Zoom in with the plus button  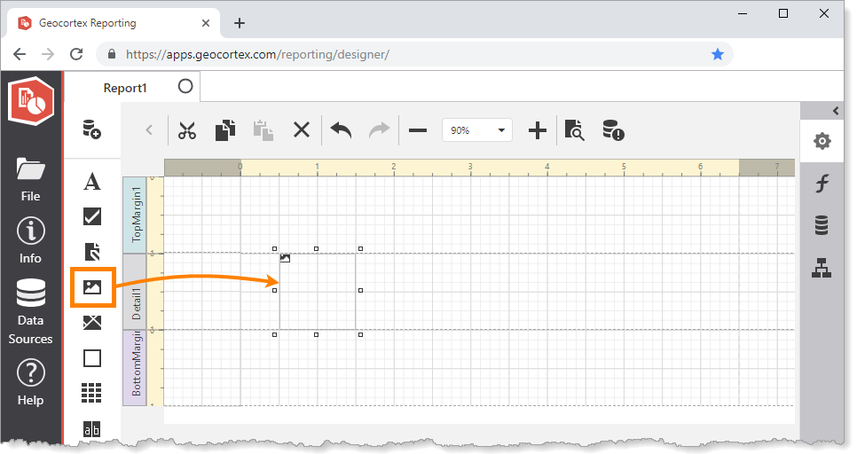(538, 130)
